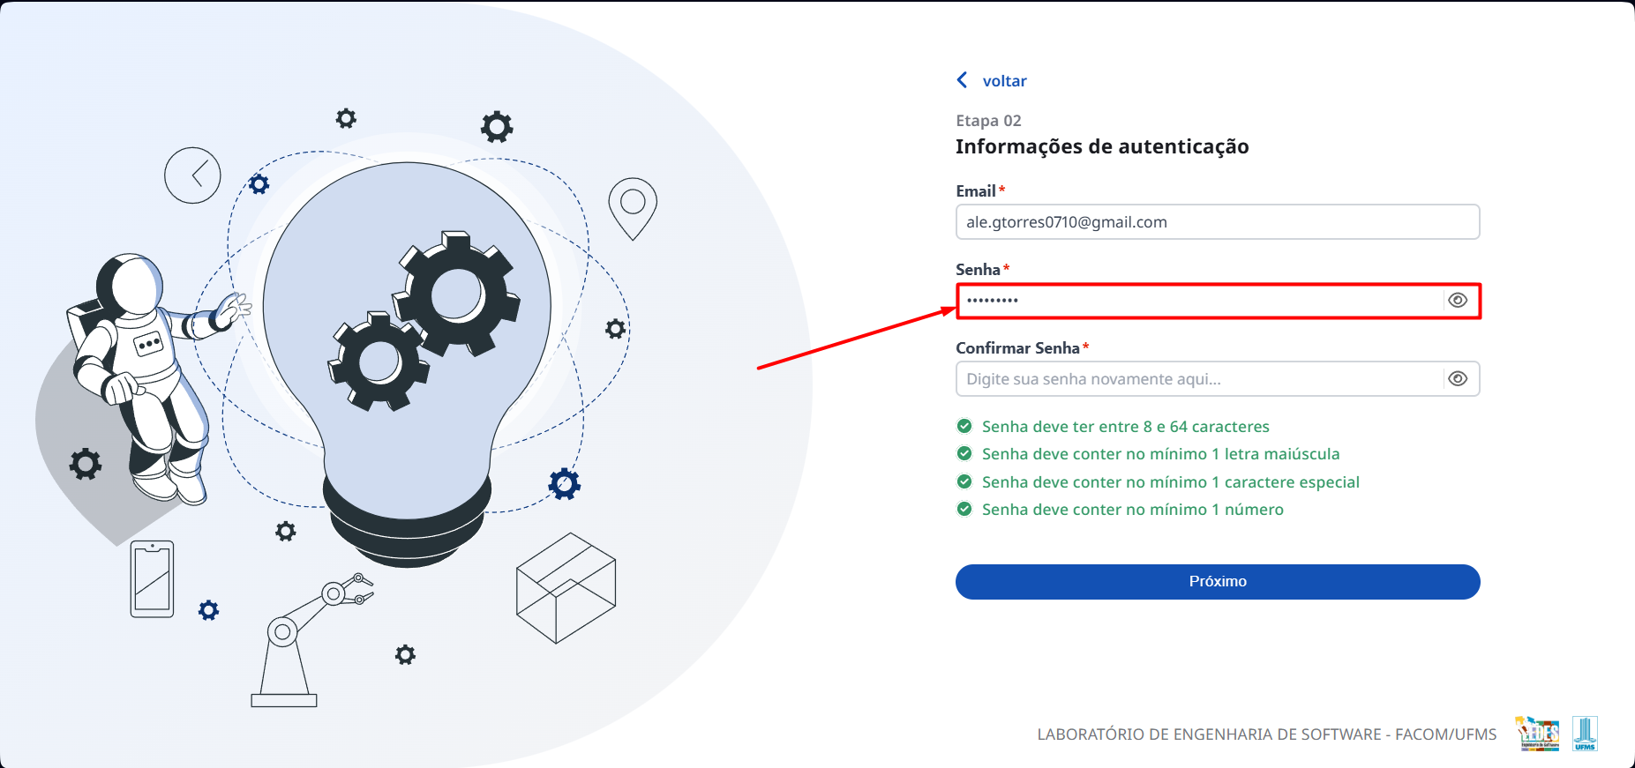Toggle visibility of Confirmar Senha field
Screen dimensions: 1635x768
(1458, 379)
